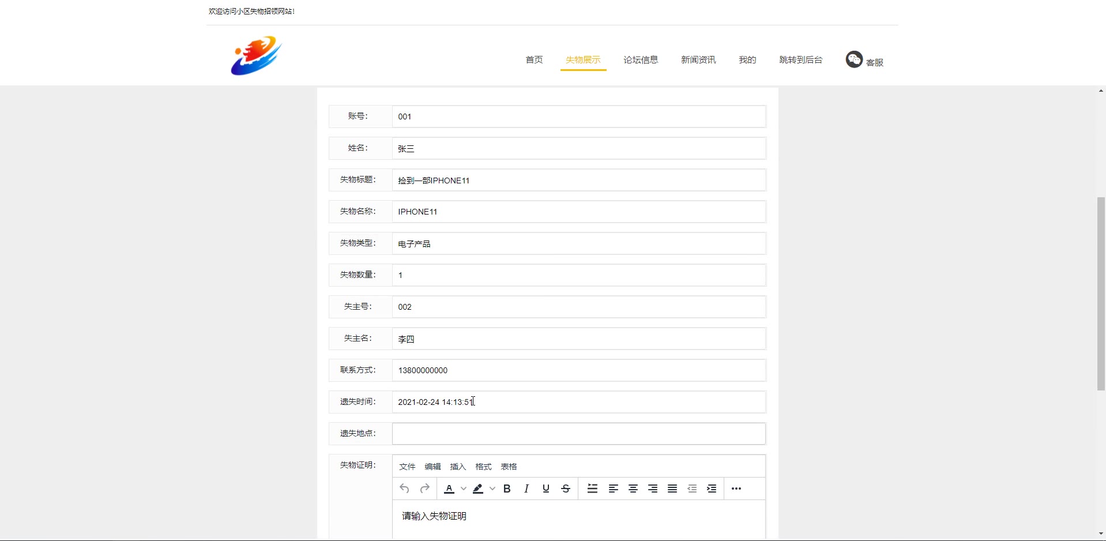
Task: Center align the editor text
Action: click(x=633, y=489)
